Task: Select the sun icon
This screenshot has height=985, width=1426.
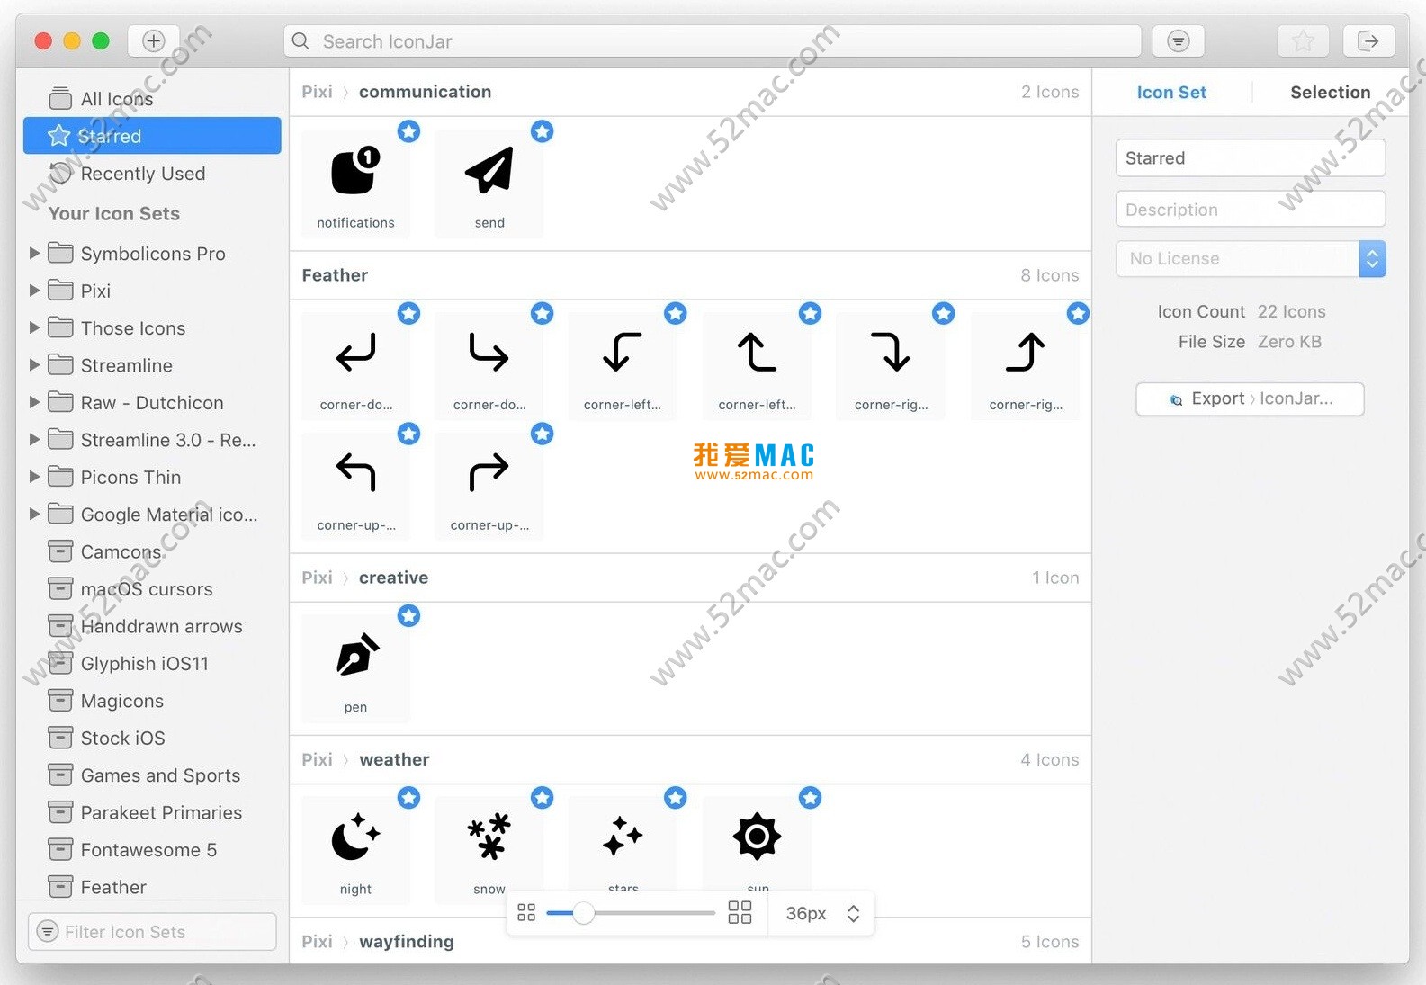Action: pyautogui.click(x=758, y=844)
